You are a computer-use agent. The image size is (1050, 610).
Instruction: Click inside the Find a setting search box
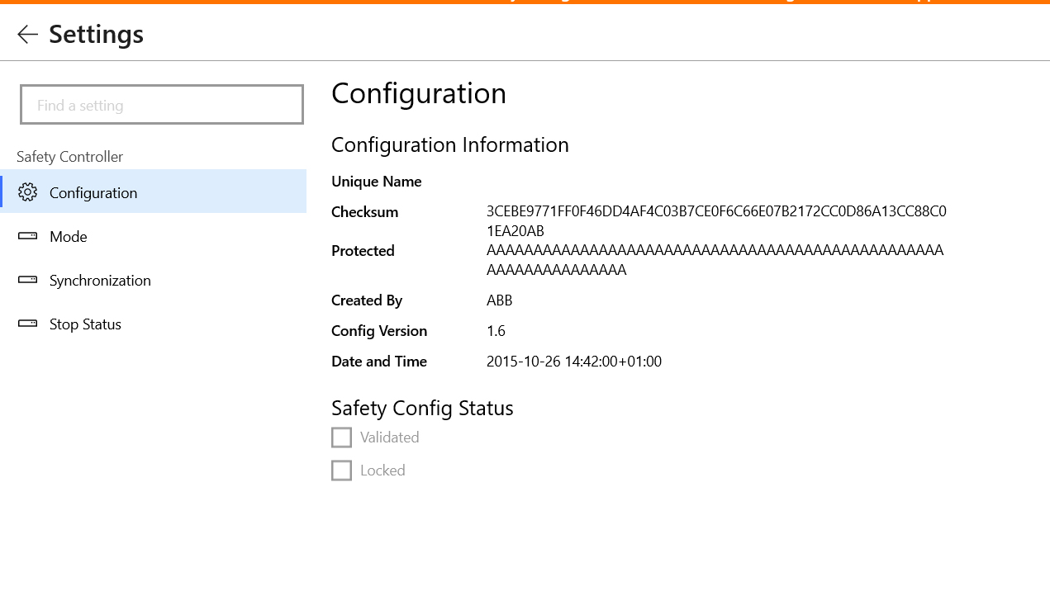tap(161, 104)
